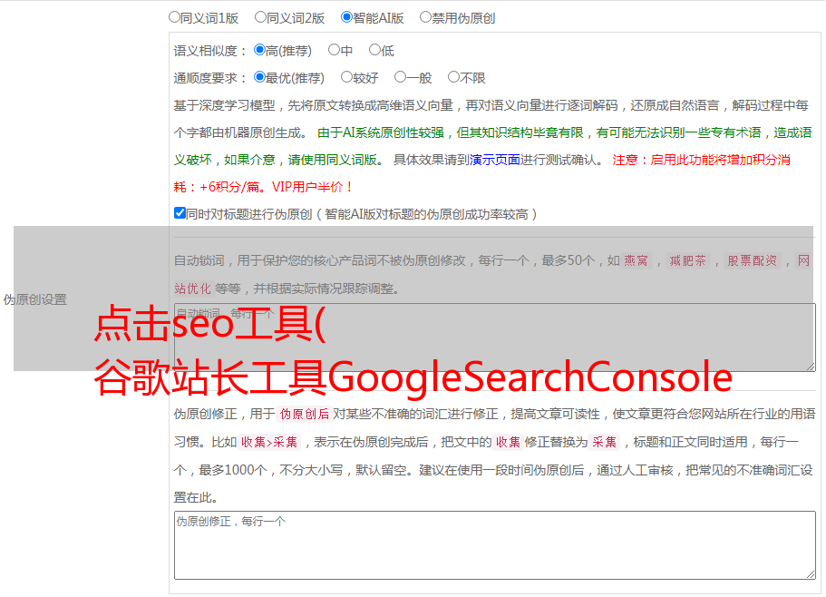Set 语义相似度 to 高(推荐)
This screenshot has height=597, width=826.
(x=259, y=50)
